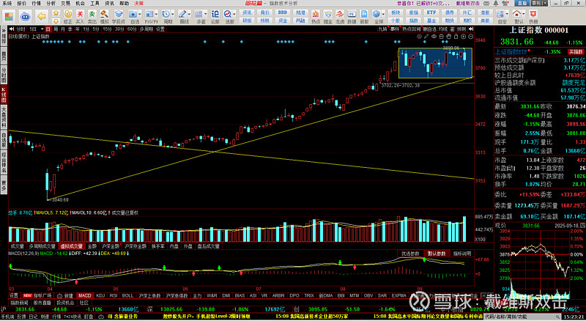Open the 系统 menu
The width and height of the screenshot is (586, 321).
click(x=7, y=4)
